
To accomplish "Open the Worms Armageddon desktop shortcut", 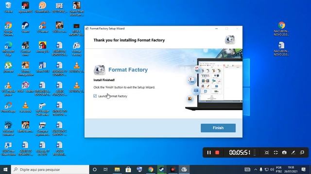I will click(25, 69).
